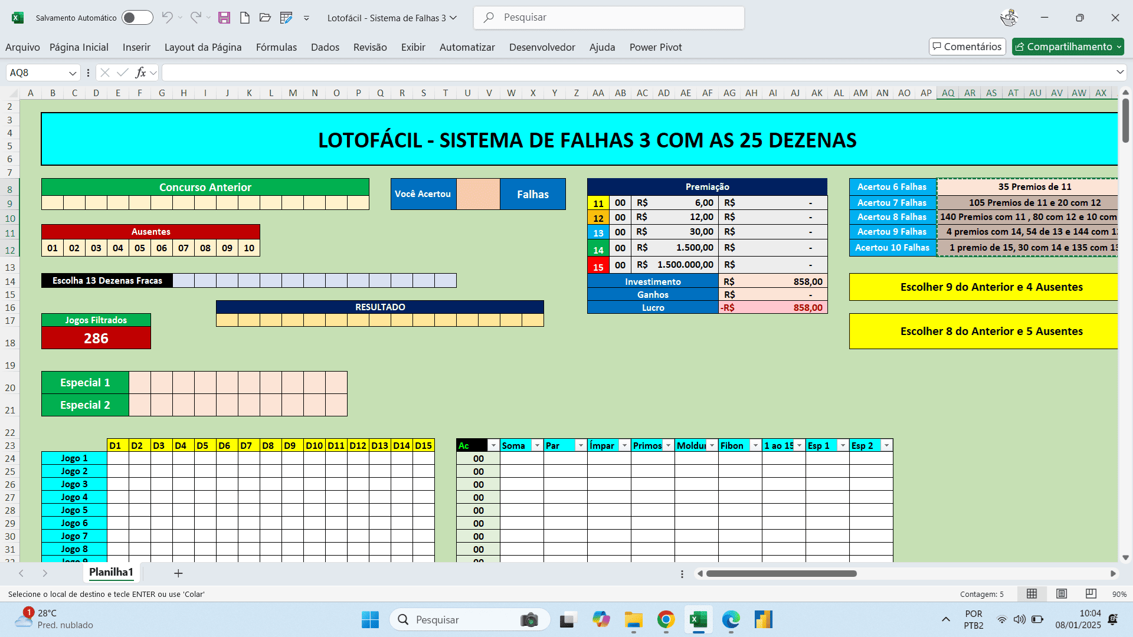
Task: Open the Esp 1 column filter dropdown
Action: click(843, 446)
